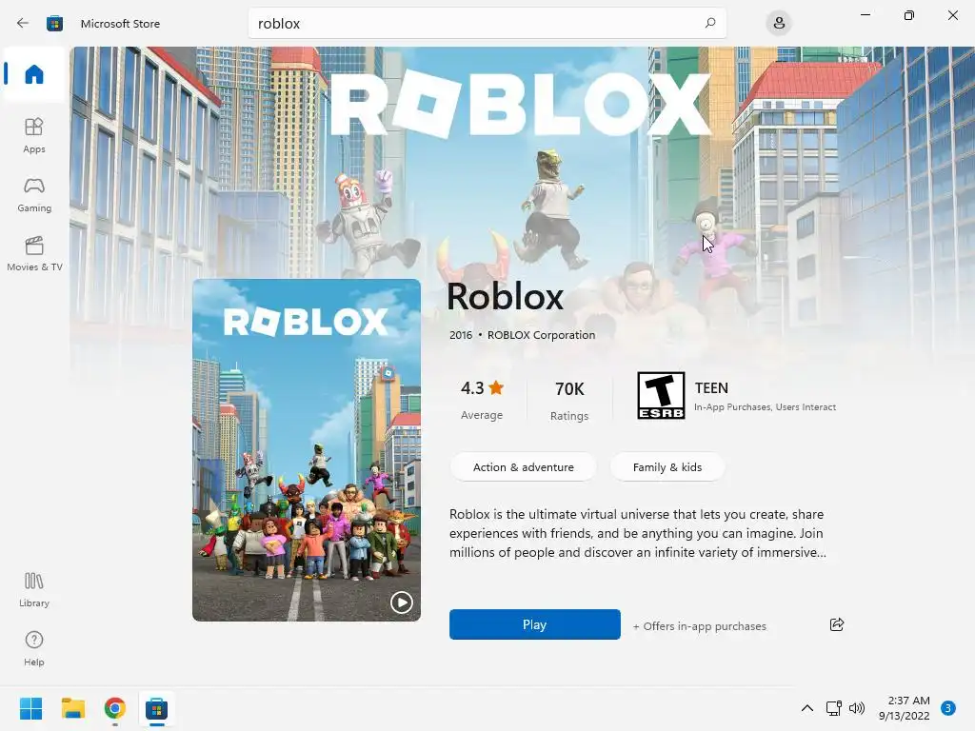
Task: Click the search magnifier icon
Action: point(710,23)
